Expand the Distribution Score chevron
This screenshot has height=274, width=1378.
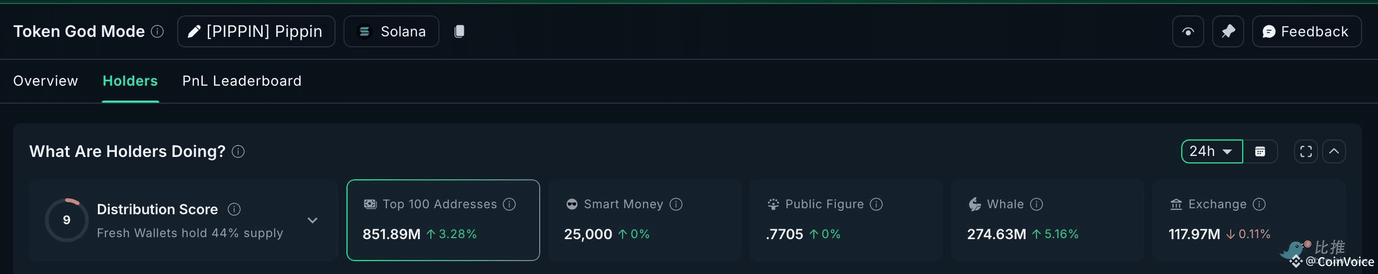click(313, 220)
